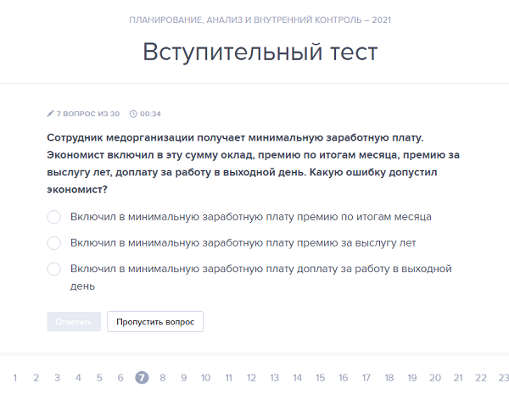509x394 pixels.
Task: Go to question 20
Action: [435, 378]
